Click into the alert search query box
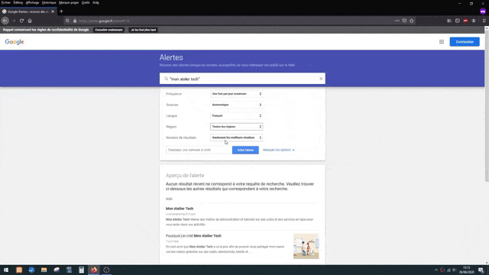489x275 pixels. click(x=242, y=79)
